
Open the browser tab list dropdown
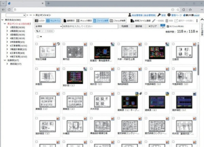point(3,3)
